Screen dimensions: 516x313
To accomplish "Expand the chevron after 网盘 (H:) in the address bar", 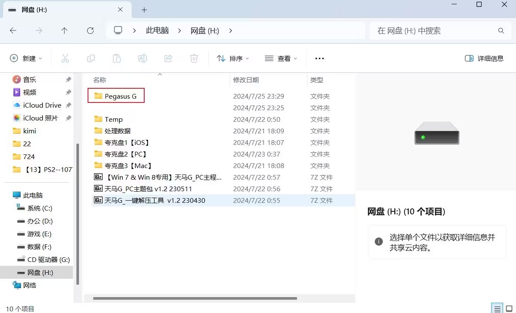I will 231,31.
